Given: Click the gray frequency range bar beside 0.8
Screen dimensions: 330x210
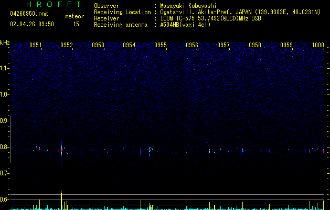Looking at the screenshot, I should pos(10,139).
